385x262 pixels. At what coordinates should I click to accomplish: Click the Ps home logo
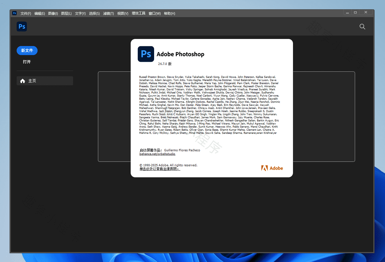(x=22, y=27)
